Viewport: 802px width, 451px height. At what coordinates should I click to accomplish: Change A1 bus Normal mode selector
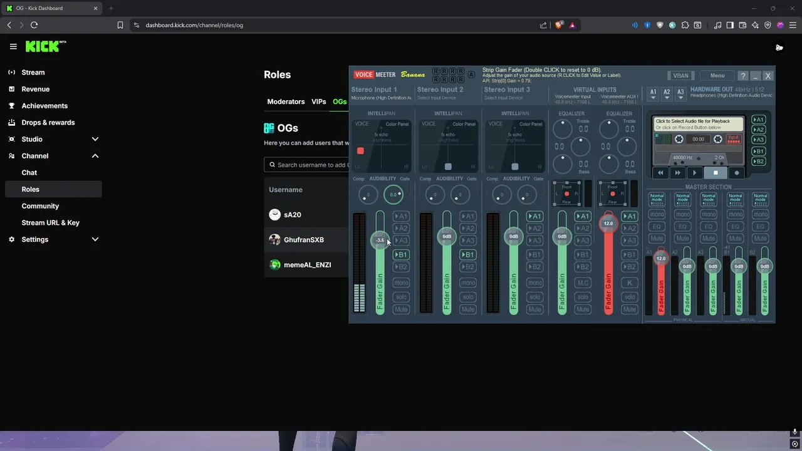(657, 199)
